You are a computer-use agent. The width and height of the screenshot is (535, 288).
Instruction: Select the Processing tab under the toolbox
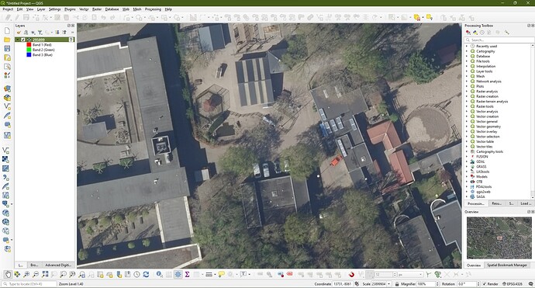click(476, 203)
